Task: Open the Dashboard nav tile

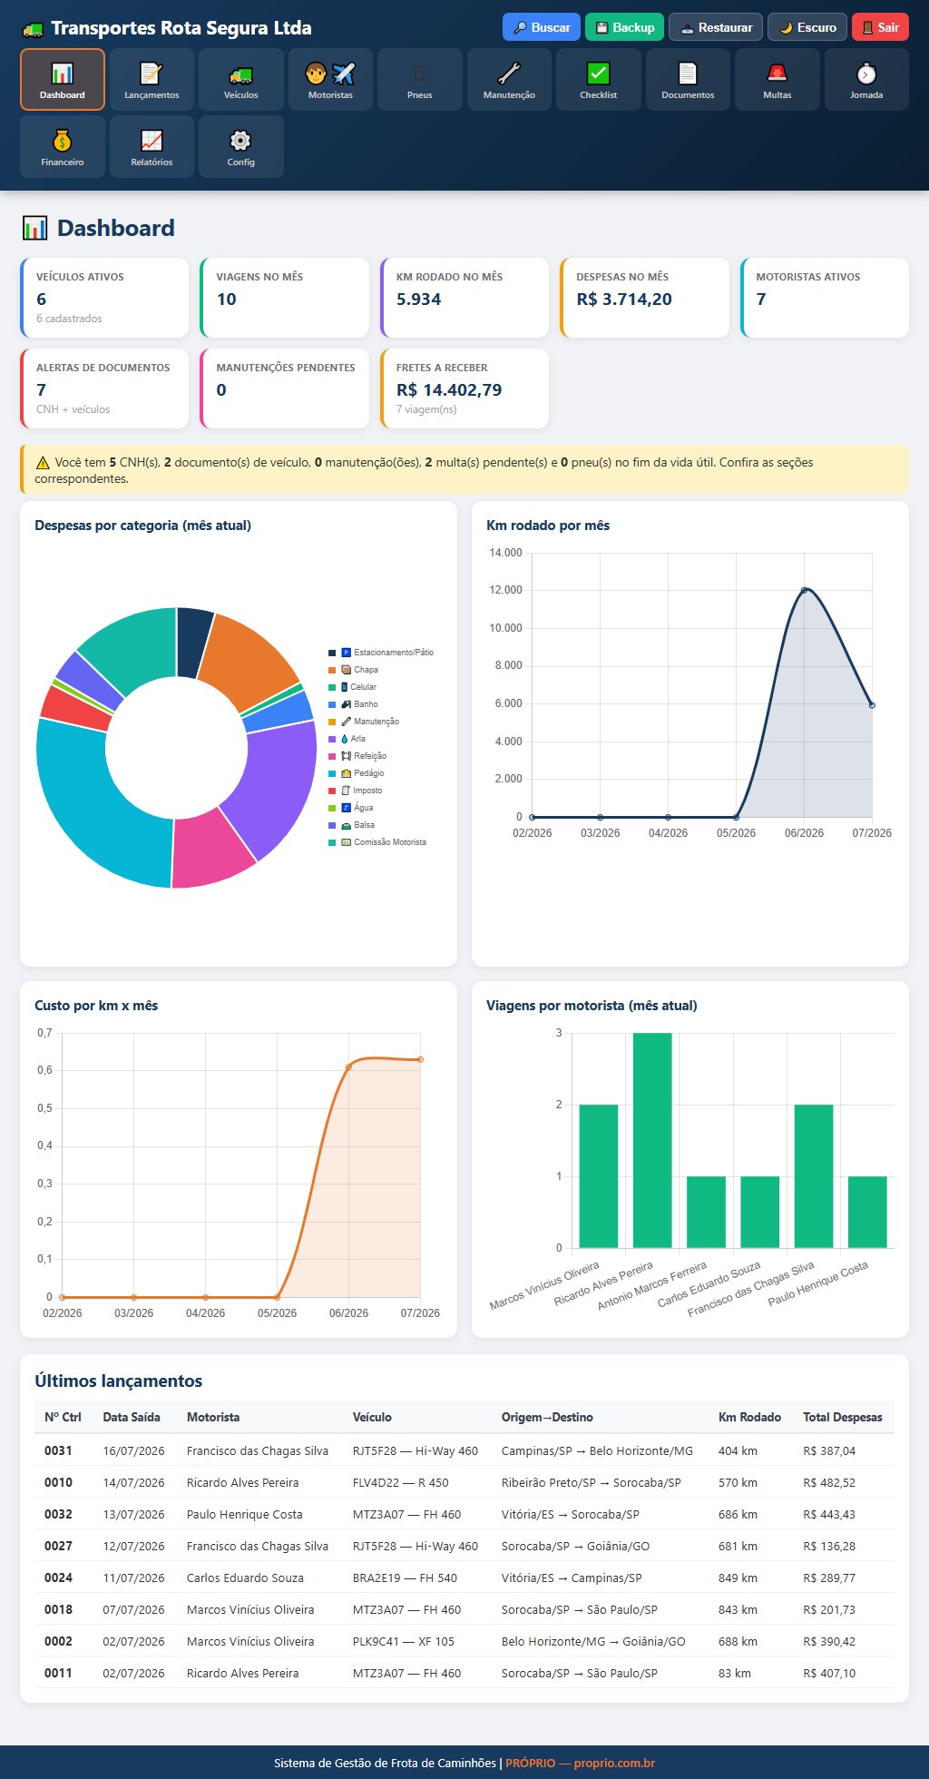Action: tap(63, 80)
